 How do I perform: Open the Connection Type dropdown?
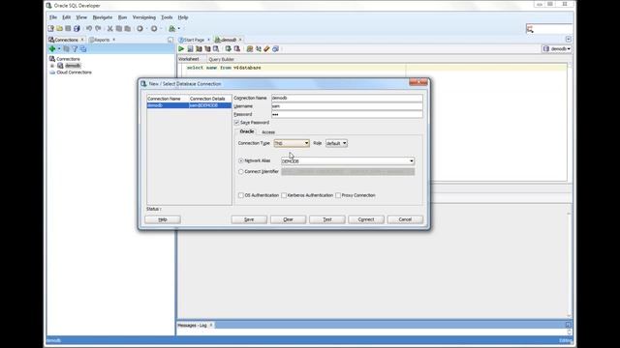tap(292, 143)
